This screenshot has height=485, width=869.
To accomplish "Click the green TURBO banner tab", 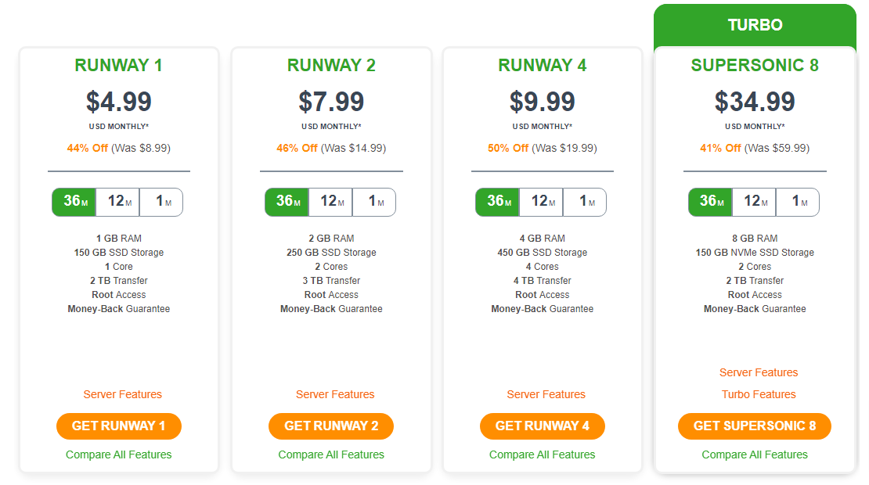I will click(x=755, y=26).
